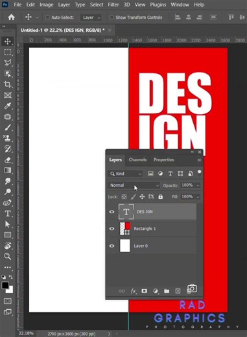This screenshot has height=337, width=247.
Task: Toggle the layer filter on/off switch
Action: tap(199, 173)
